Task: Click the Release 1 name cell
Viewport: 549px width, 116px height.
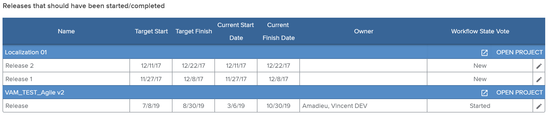Action: point(19,79)
